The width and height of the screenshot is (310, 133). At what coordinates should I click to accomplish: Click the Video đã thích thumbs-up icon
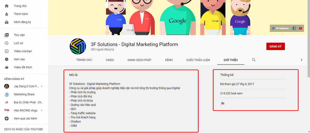click(7, 67)
